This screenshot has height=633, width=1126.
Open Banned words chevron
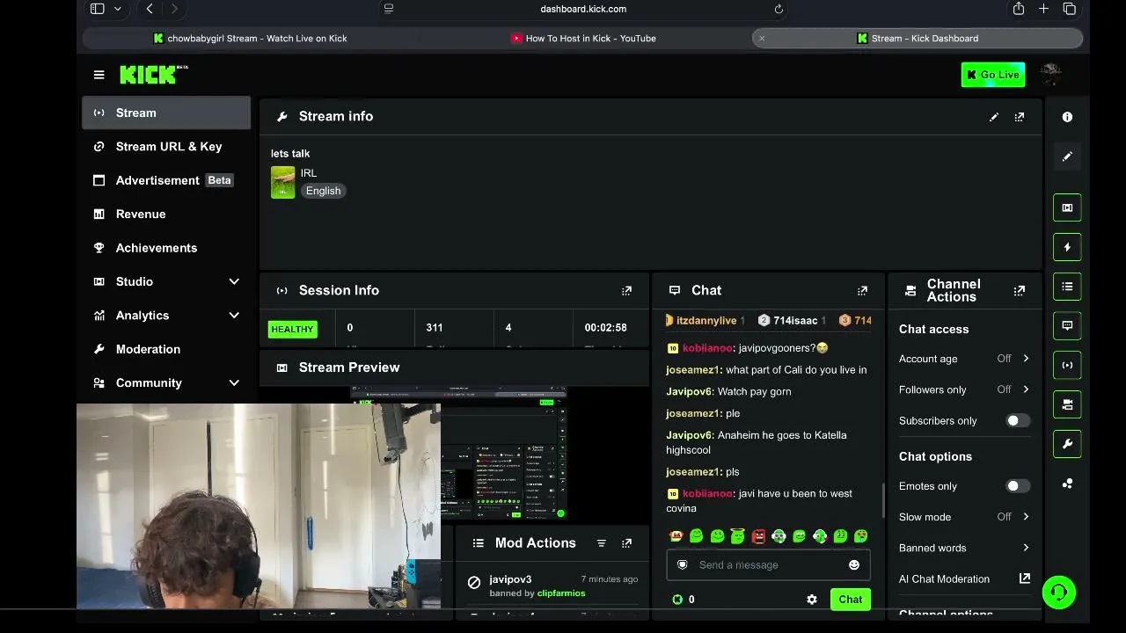[x=1026, y=548]
